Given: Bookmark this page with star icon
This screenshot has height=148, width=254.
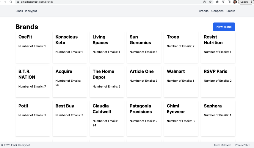Looking at the screenshot, I should (x=210, y=2).
